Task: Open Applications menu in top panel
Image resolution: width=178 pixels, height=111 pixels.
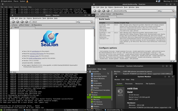Action: pyautogui.click(x=6, y=1)
